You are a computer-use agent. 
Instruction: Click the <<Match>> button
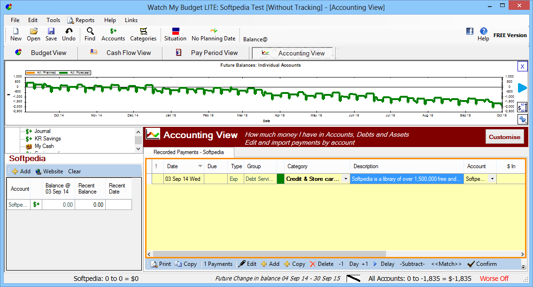pyautogui.click(x=446, y=264)
